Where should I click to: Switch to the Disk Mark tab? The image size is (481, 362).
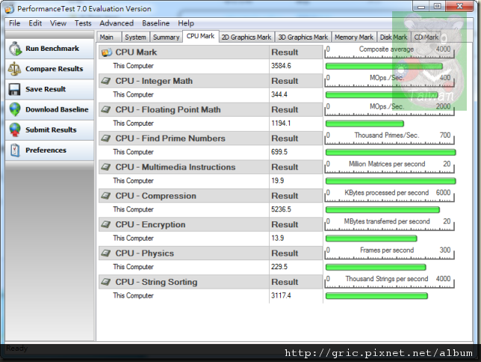tap(394, 37)
